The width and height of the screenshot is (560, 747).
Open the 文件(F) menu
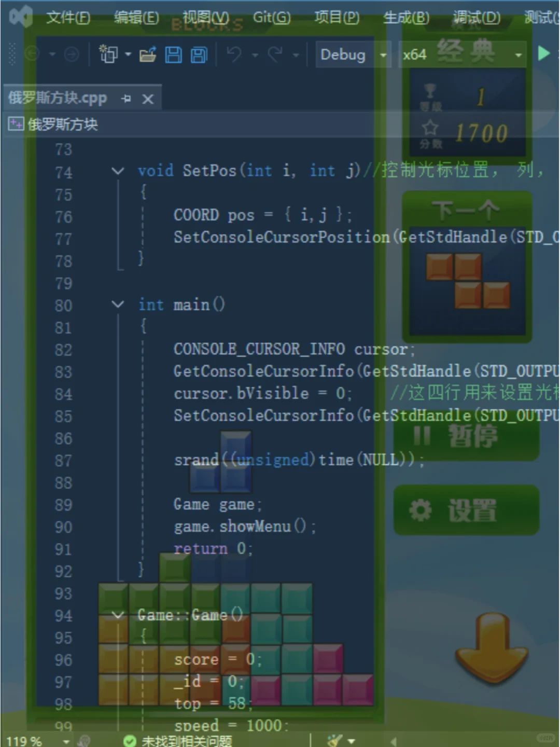tap(68, 18)
